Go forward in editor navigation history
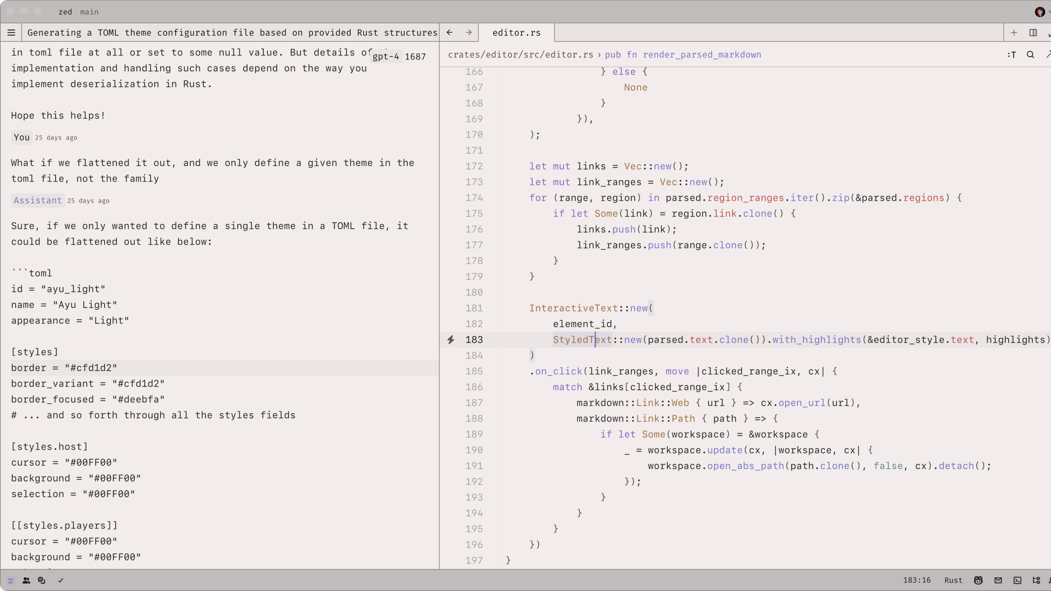The image size is (1051, 591). coord(469,33)
